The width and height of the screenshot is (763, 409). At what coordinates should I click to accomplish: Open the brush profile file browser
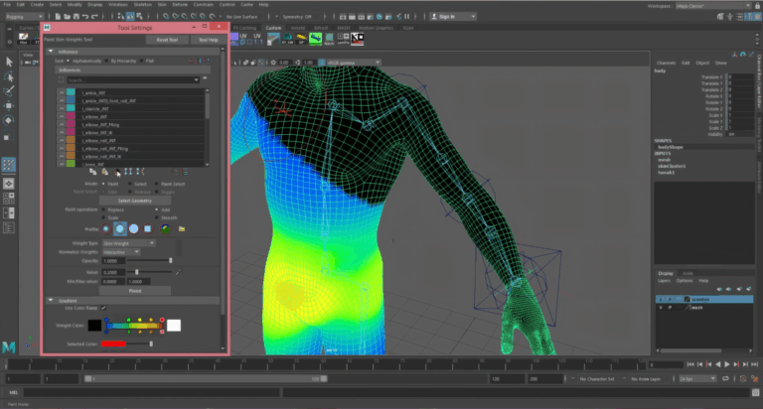click(181, 228)
